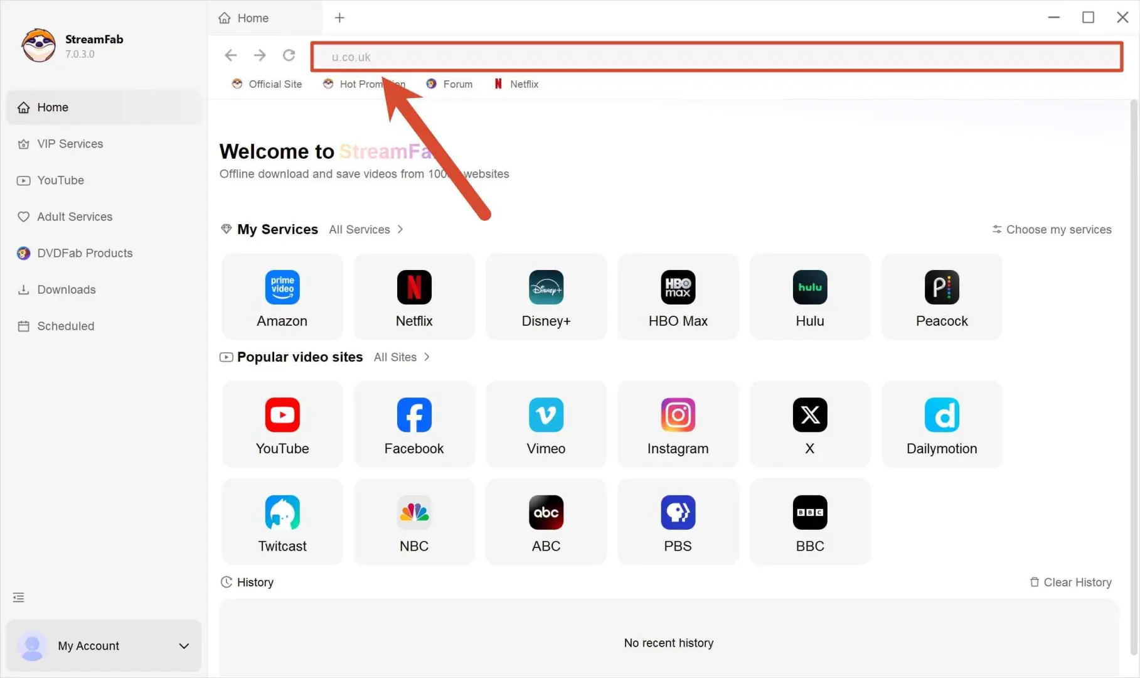
Task: Maximize the StreamFab window
Action: 1088,18
